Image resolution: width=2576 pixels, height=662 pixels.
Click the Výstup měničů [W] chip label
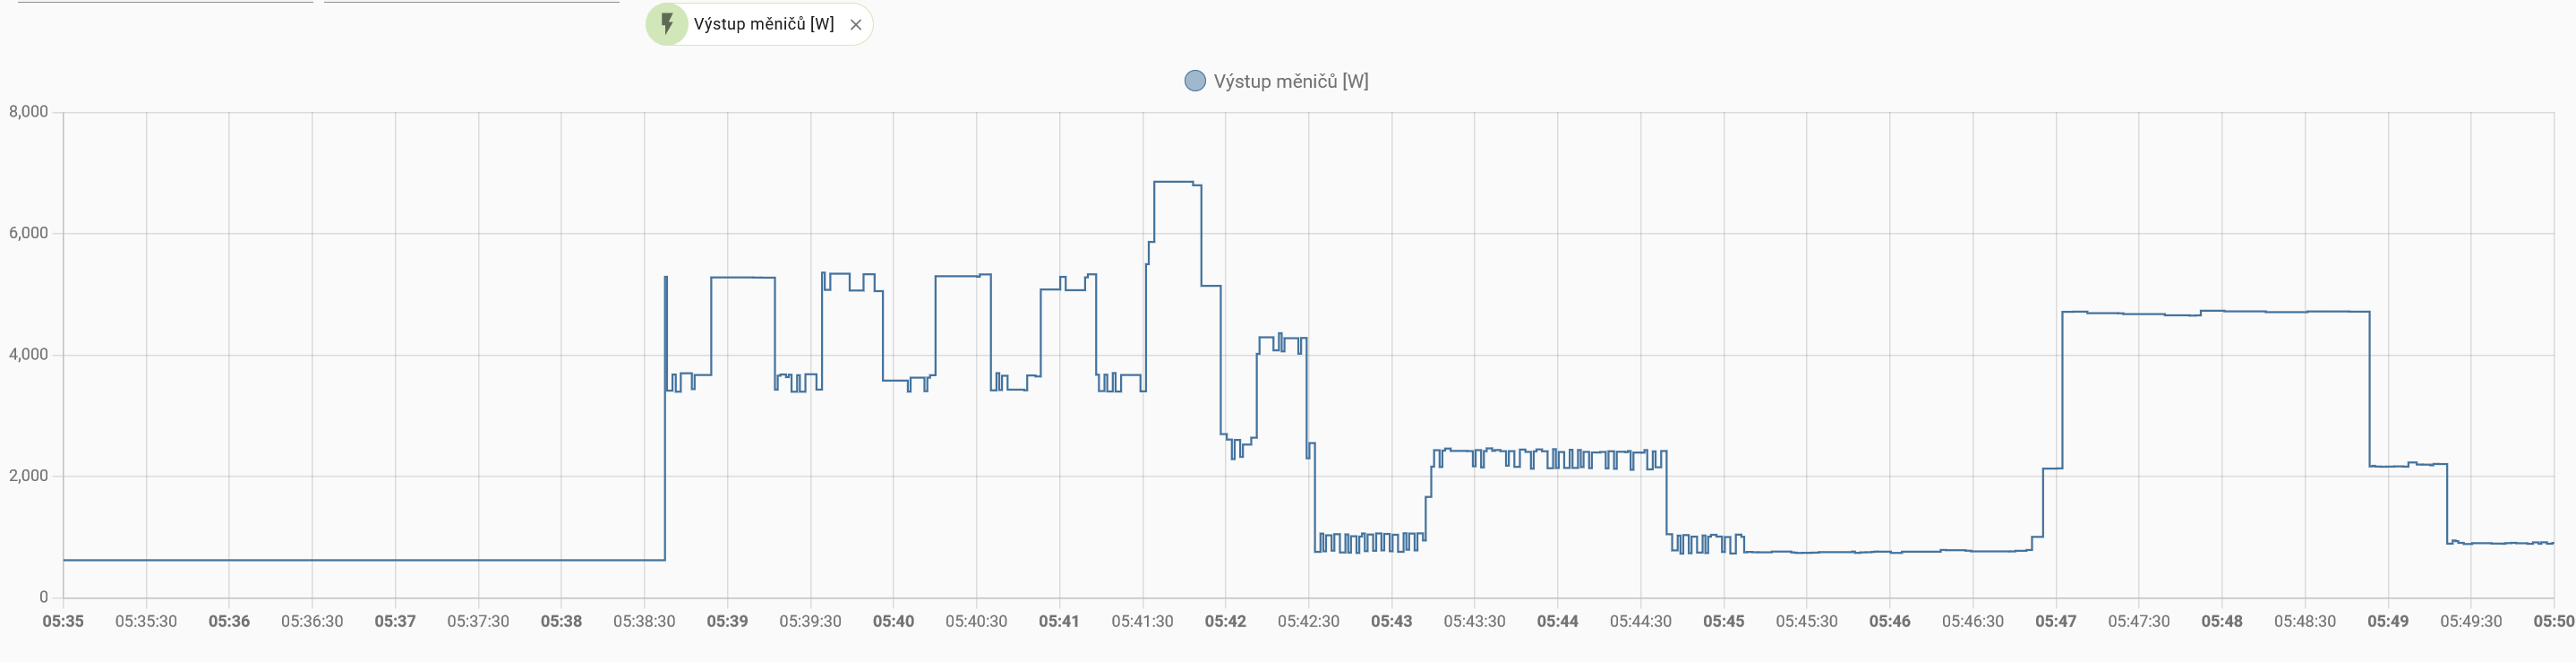(763, 24)
